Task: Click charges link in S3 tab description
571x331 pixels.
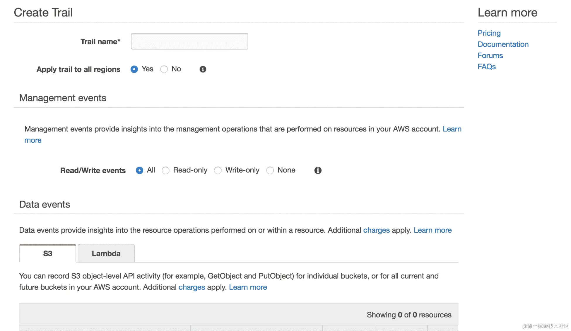Action: [192, 287]
